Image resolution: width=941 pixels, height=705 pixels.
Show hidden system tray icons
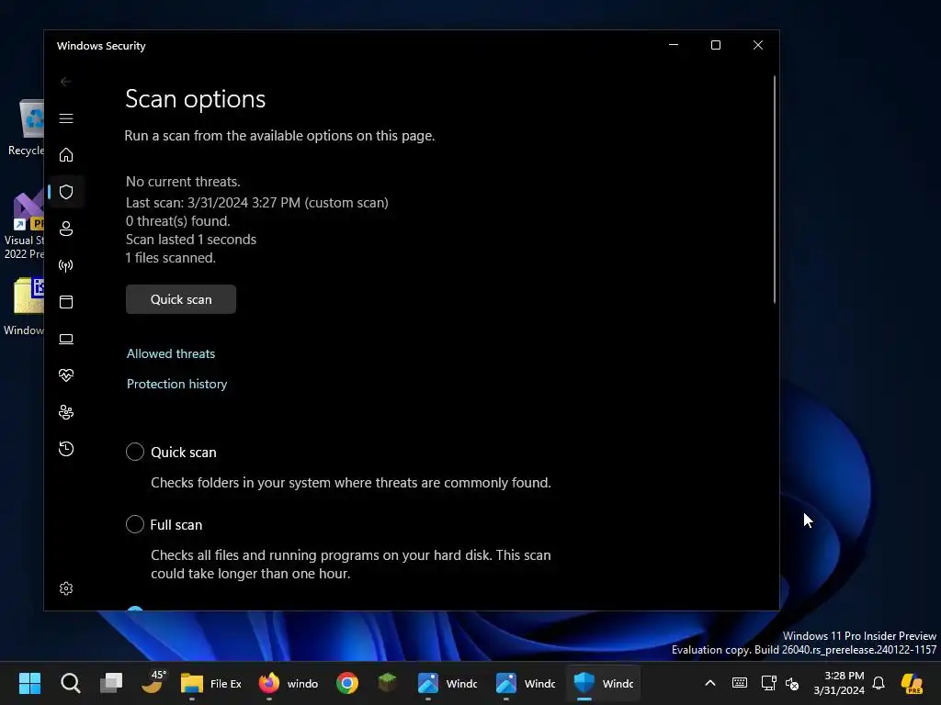coord(710,683)
